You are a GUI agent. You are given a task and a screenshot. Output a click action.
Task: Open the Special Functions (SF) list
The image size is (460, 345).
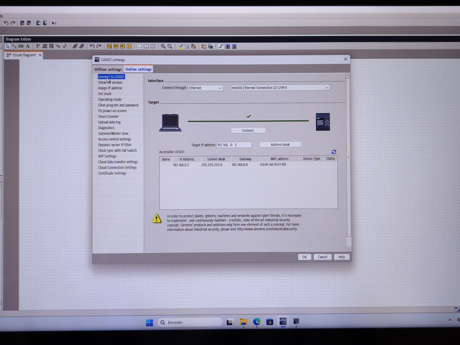click(122, 46)
